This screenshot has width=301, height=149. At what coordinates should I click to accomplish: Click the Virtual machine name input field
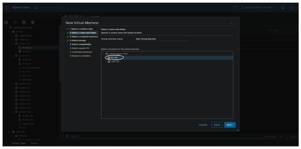tap(162, 39)
